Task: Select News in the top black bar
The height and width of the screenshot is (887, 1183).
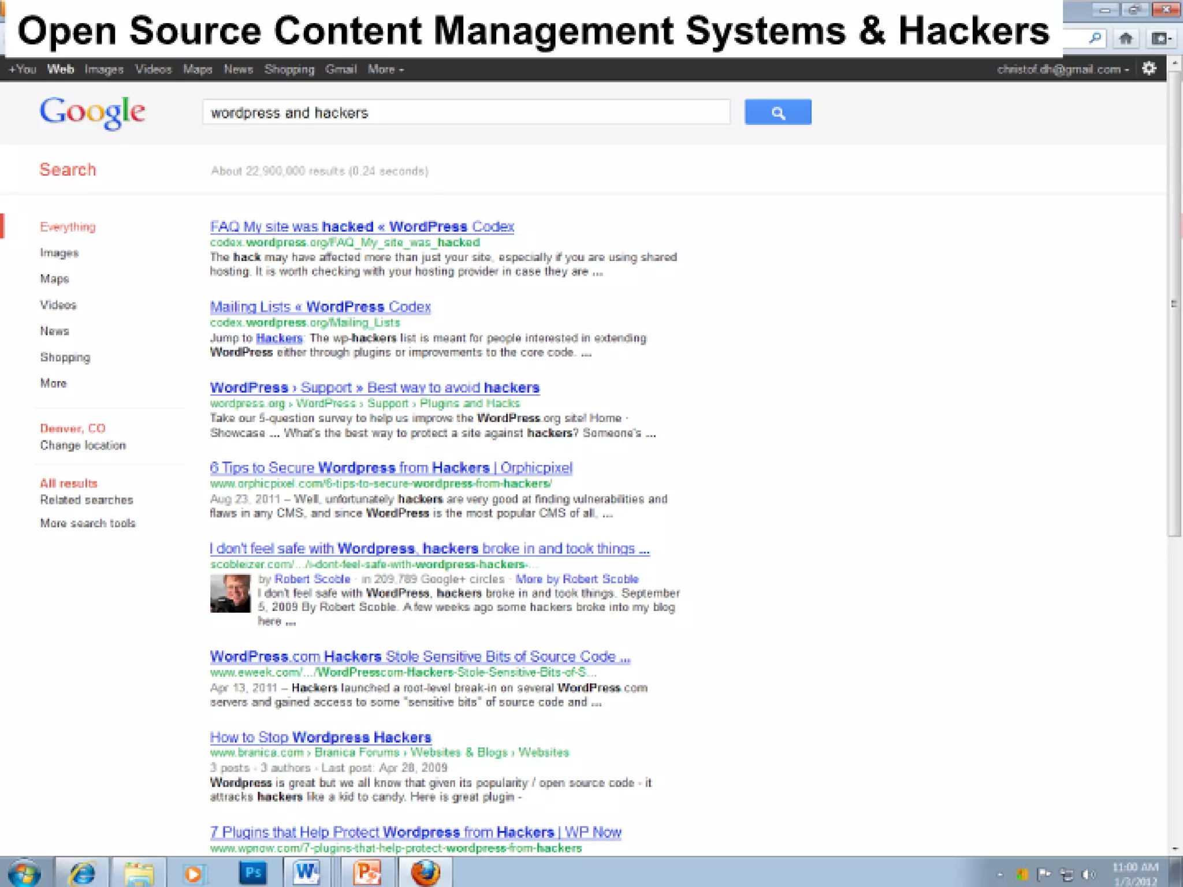Action: (239, 69)
